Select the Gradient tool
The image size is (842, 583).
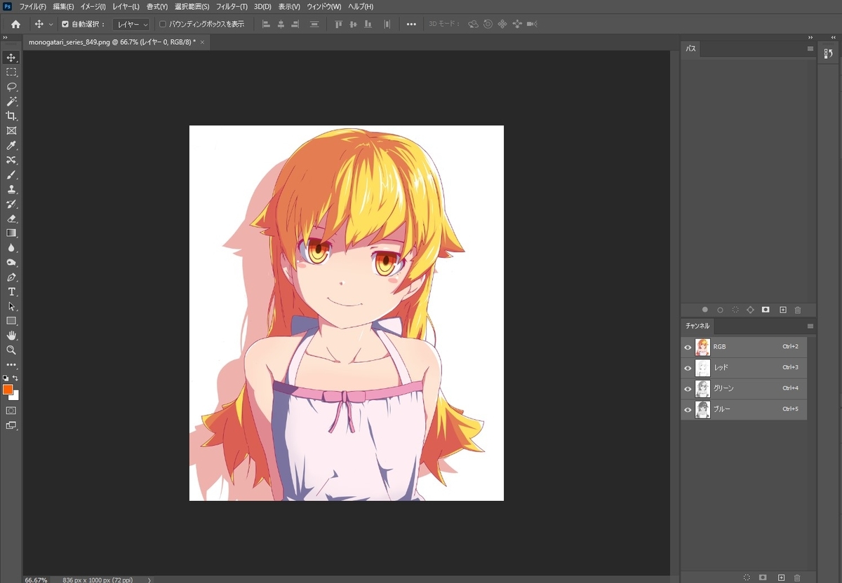pos(11,233)
